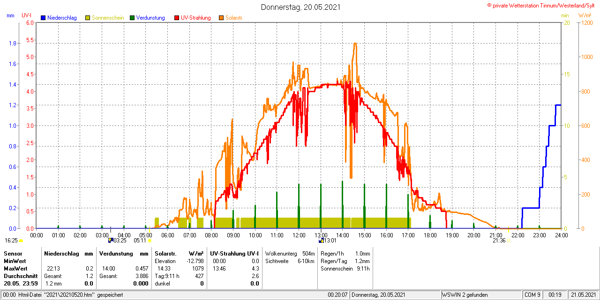Viewport: 600px width, 300px height.
Task: Click the moonrise icon beside 13:01
Action: [x=321, y=240]
